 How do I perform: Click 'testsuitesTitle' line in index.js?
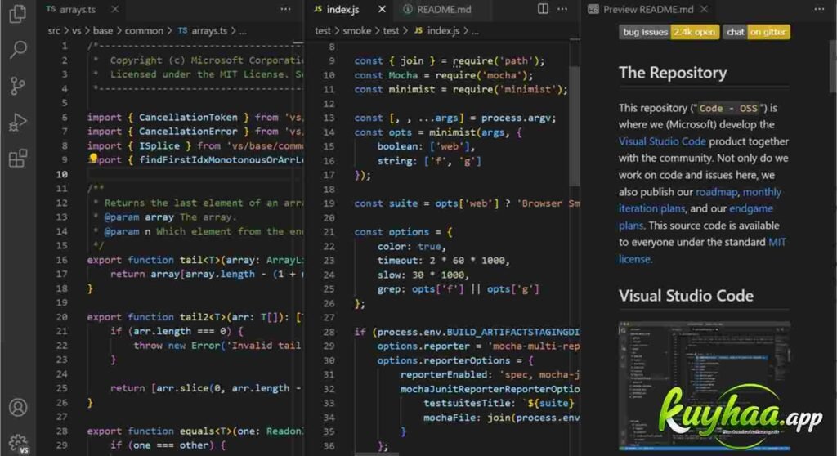pyautogui.click(x=499, y=403)
